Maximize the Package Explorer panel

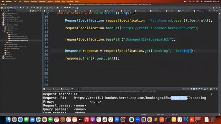point(41,11)
